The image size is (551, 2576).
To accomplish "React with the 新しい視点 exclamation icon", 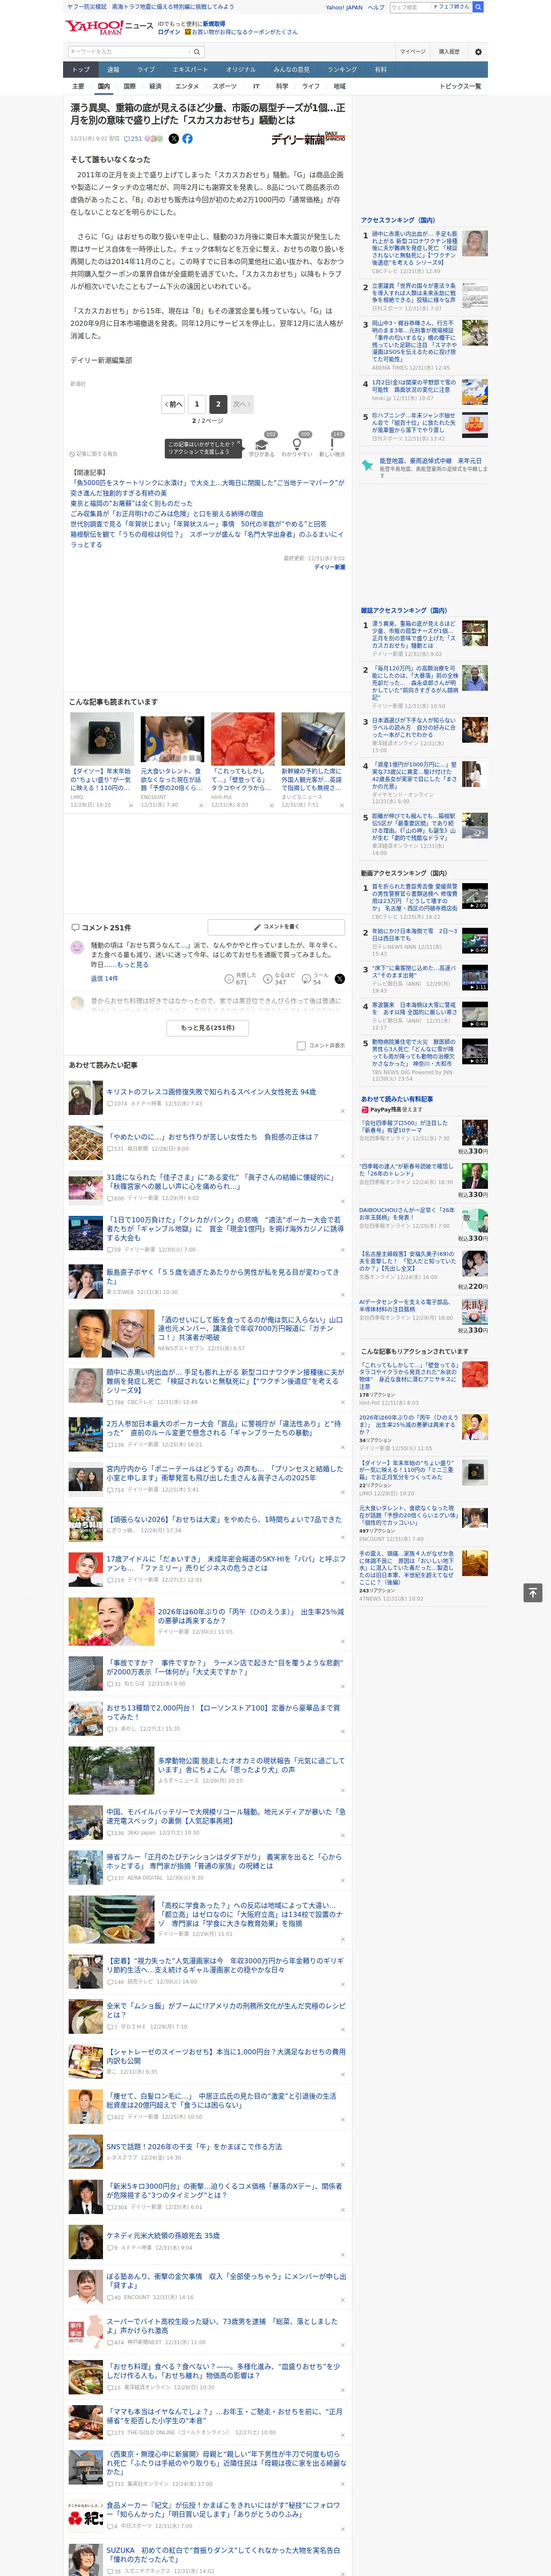I will pyautogui.click(x=332, y=445).
